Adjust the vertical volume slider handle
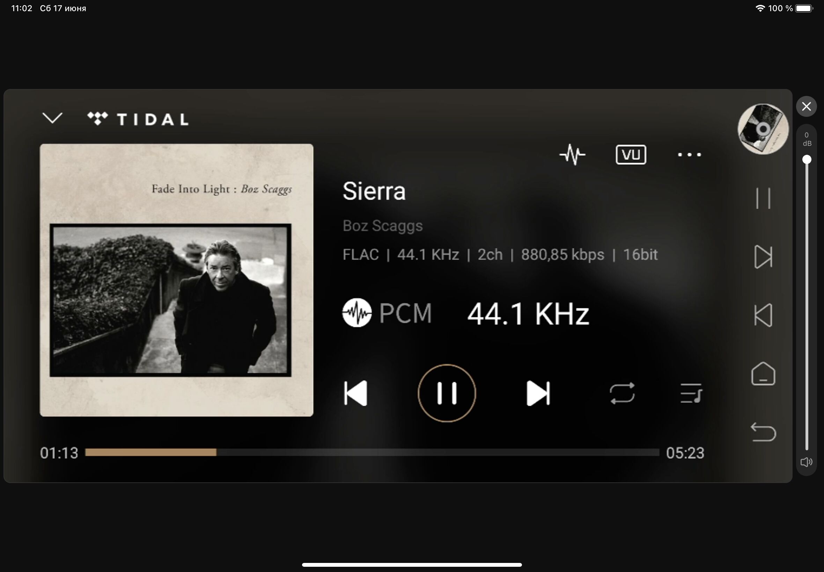The height and width of the screenshot is (572, 824). pos(807,159)
